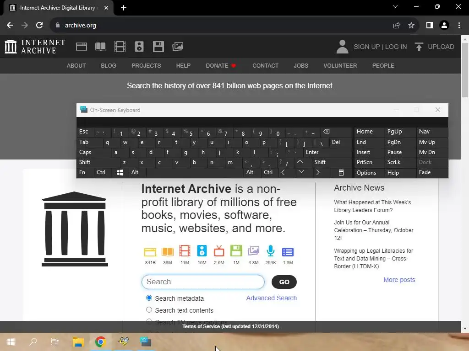469x351 pixels.
Task: Toggle left Ctrl key on On-Screen Keyboard
Action: [103, 172]
